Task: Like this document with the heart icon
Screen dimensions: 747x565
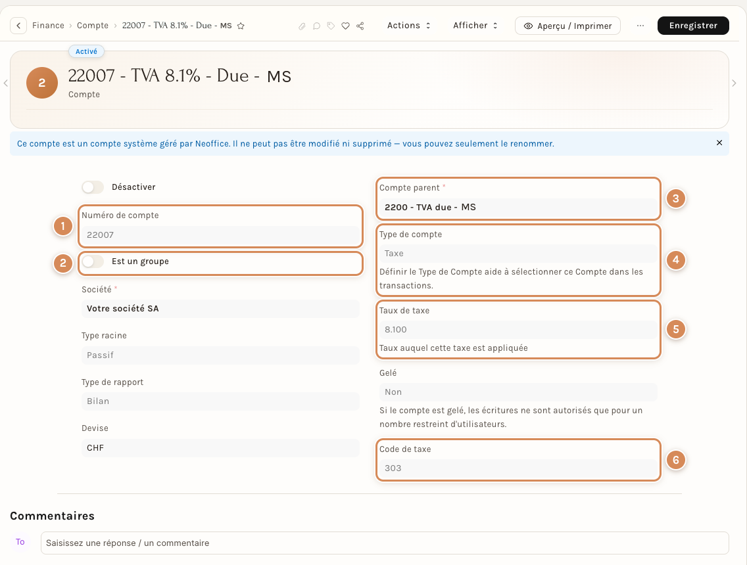Action: click(x=346, y=26)
